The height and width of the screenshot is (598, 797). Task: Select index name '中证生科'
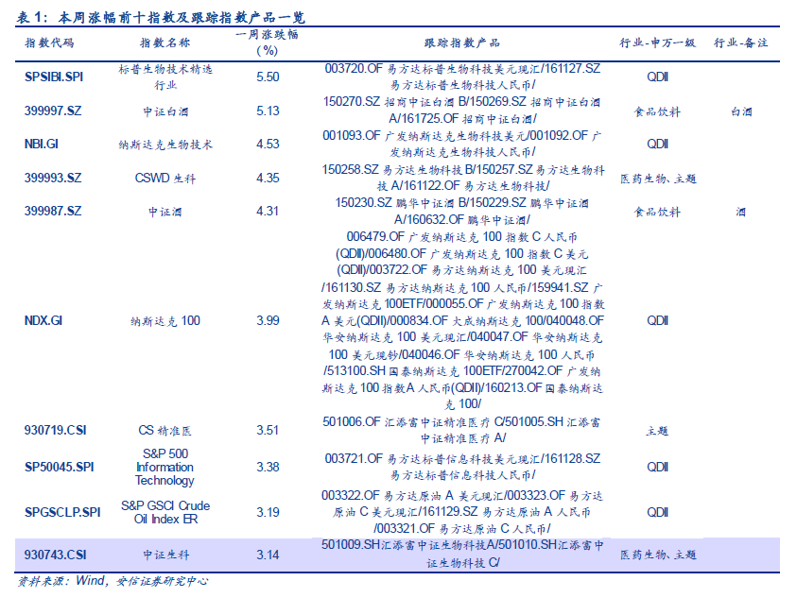(165, 555)
